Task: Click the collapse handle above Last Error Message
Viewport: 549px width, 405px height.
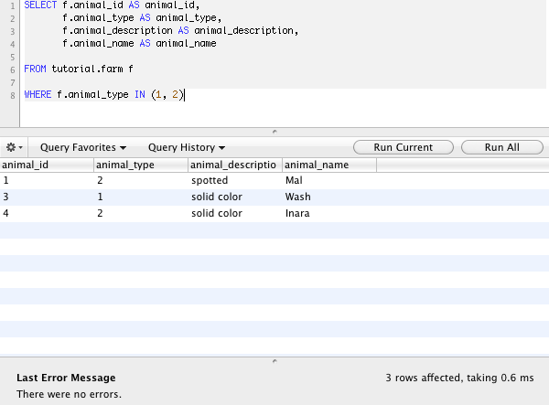Action: pyautogui.click(x=274, y=361)
